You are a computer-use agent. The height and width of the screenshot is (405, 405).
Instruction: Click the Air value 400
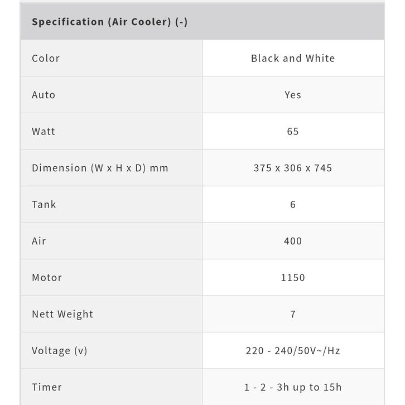[x=293, y=241]
